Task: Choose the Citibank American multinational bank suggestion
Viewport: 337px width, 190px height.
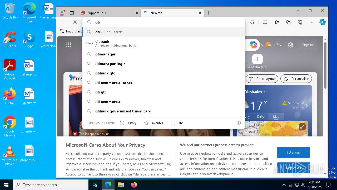Action: coord(163,43)
